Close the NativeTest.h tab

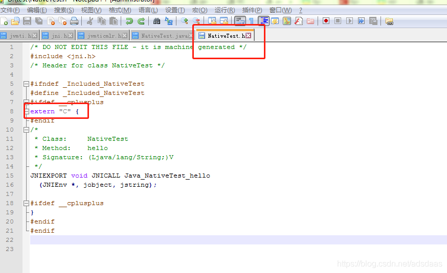[x=249, y=36]
